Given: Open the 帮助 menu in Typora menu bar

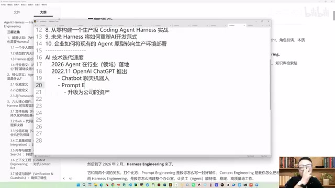Looking at the screenshot, I should click(44, 5).
